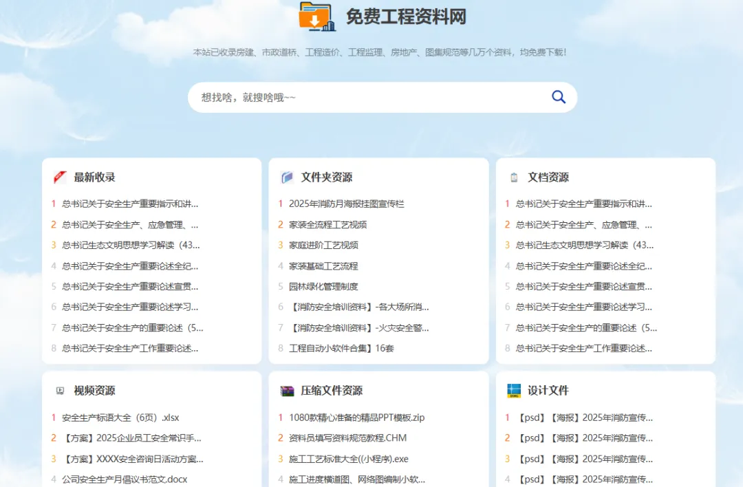743x487 pixels.
Task: Open 家装全流程工艺视频 entry
Action: pyautogui.click(x=328, y=224)
